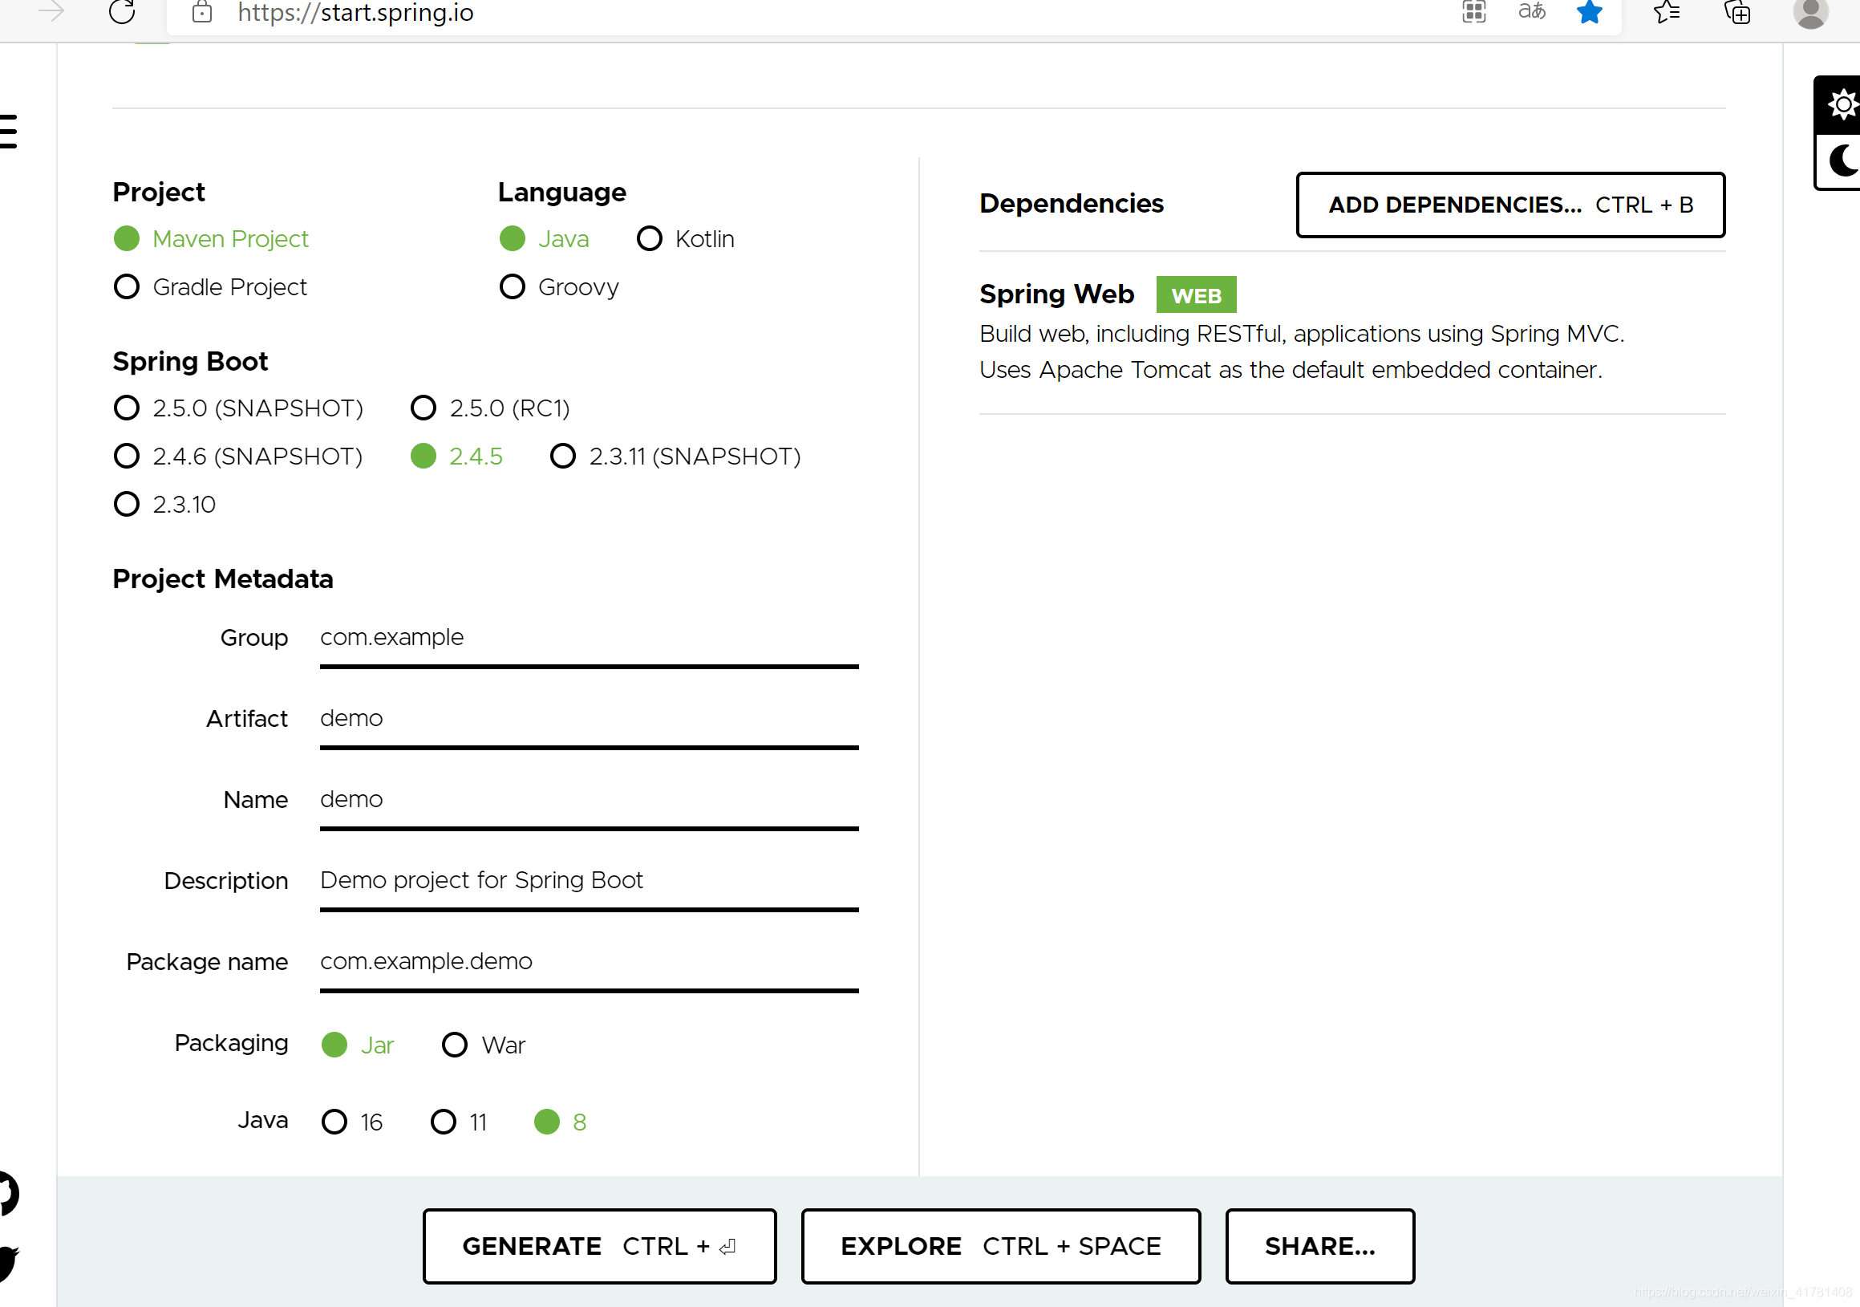
Task: Switch to dark theme moon icon
Action: point(1842,161)
